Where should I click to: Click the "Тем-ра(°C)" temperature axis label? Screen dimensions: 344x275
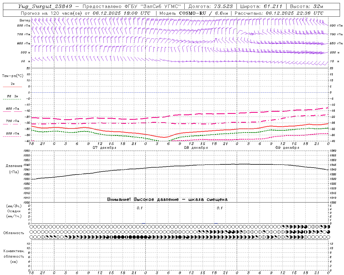pyautogui.click(x=13, y=76)
